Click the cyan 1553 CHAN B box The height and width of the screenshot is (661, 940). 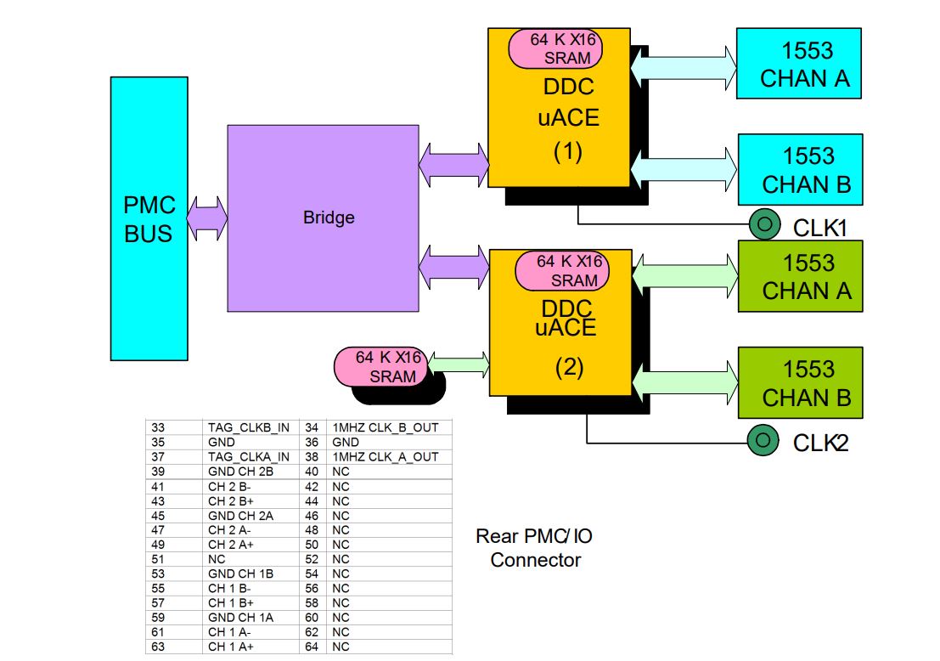click(799, 170)
